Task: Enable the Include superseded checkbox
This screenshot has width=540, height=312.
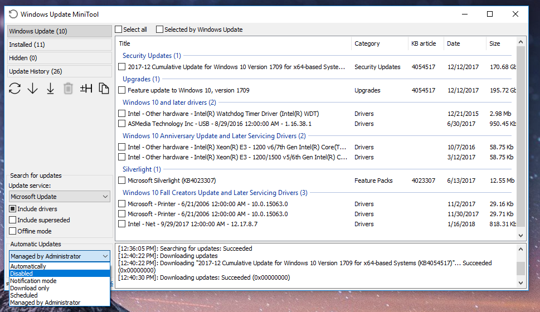Action: (13, 220)
